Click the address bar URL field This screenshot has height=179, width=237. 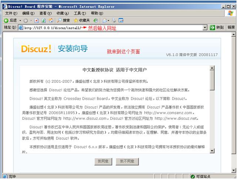click(x=113, y=28)
